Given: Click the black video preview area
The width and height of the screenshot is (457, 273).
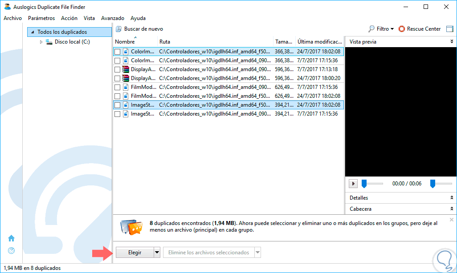Looking at the screenshot, I should (401, 112).
